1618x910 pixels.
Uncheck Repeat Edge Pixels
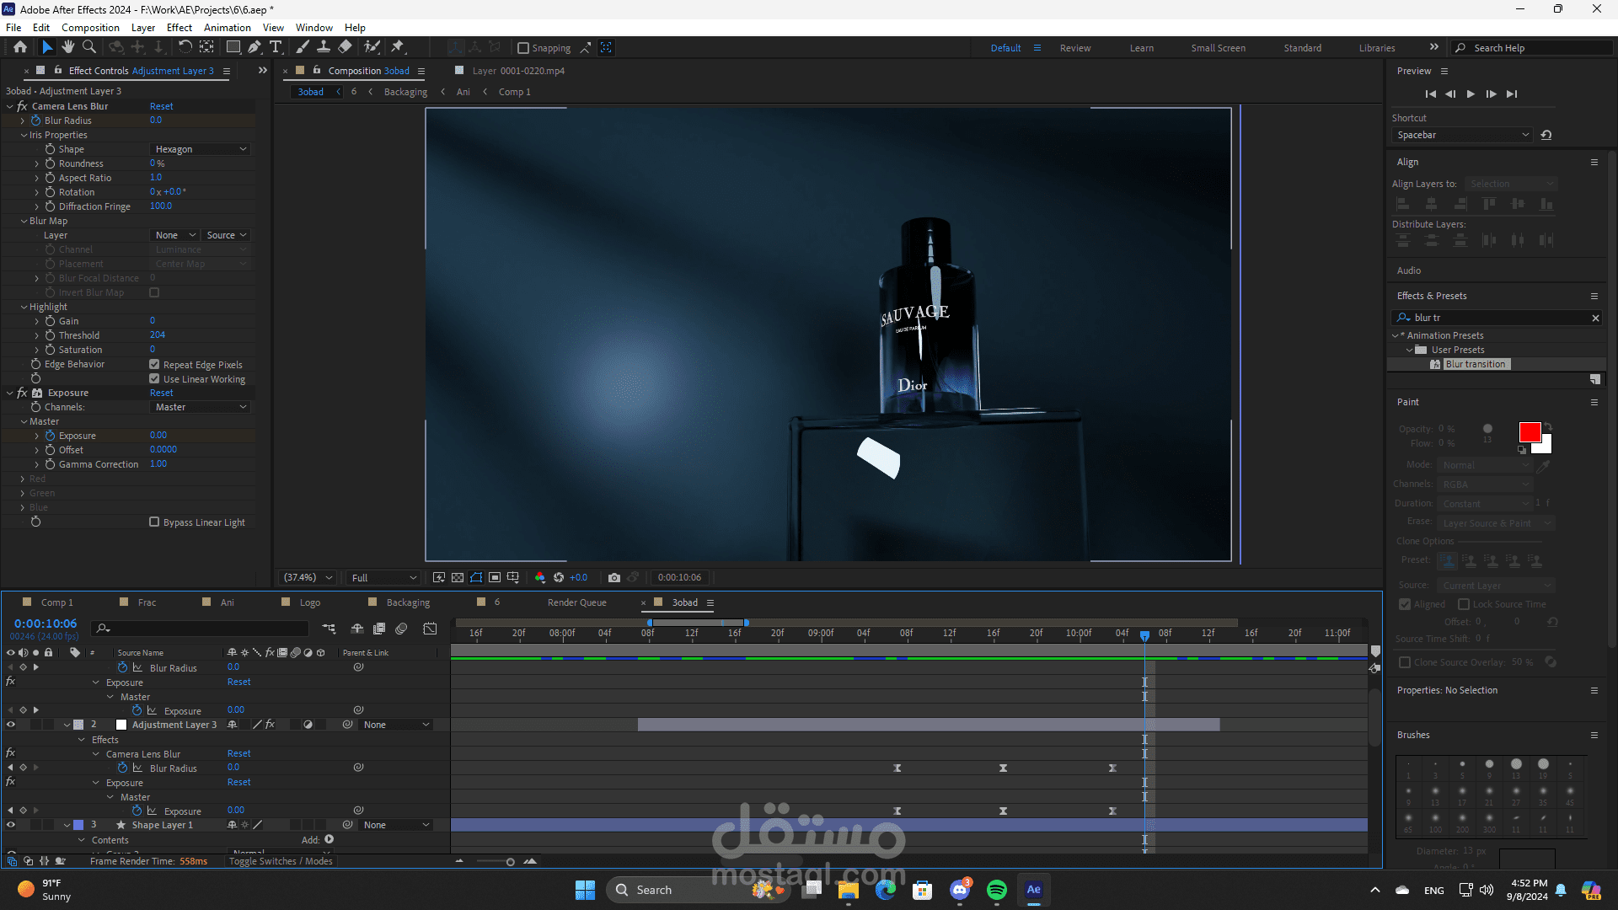[x=154, y=364]
